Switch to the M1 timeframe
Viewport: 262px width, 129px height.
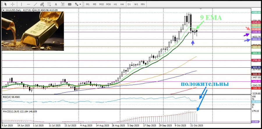click(x=88, y=4)
